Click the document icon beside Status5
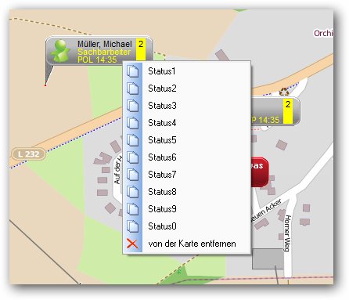 click(x=133, y=140)
